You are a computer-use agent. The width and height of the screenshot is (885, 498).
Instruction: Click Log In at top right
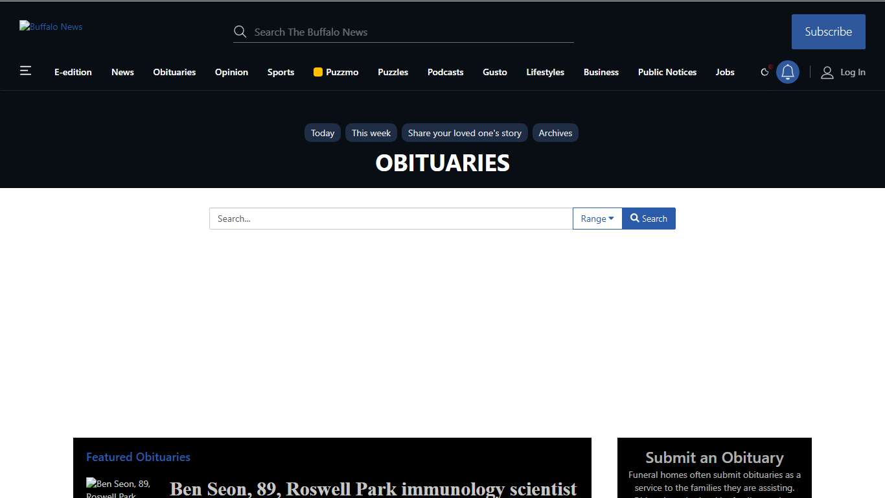pyautogui.click(x=853, y=72)
